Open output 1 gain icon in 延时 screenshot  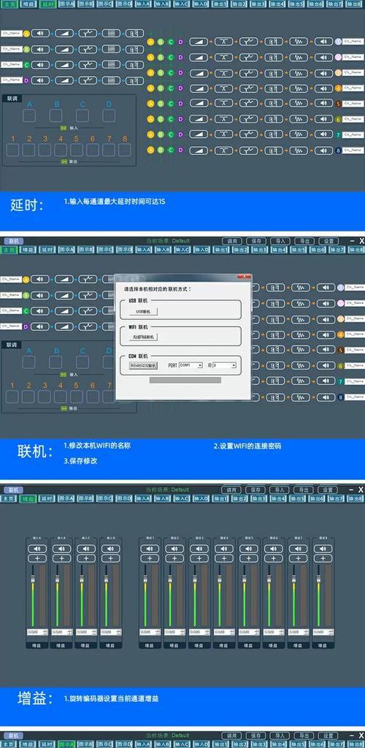(199, 42)
